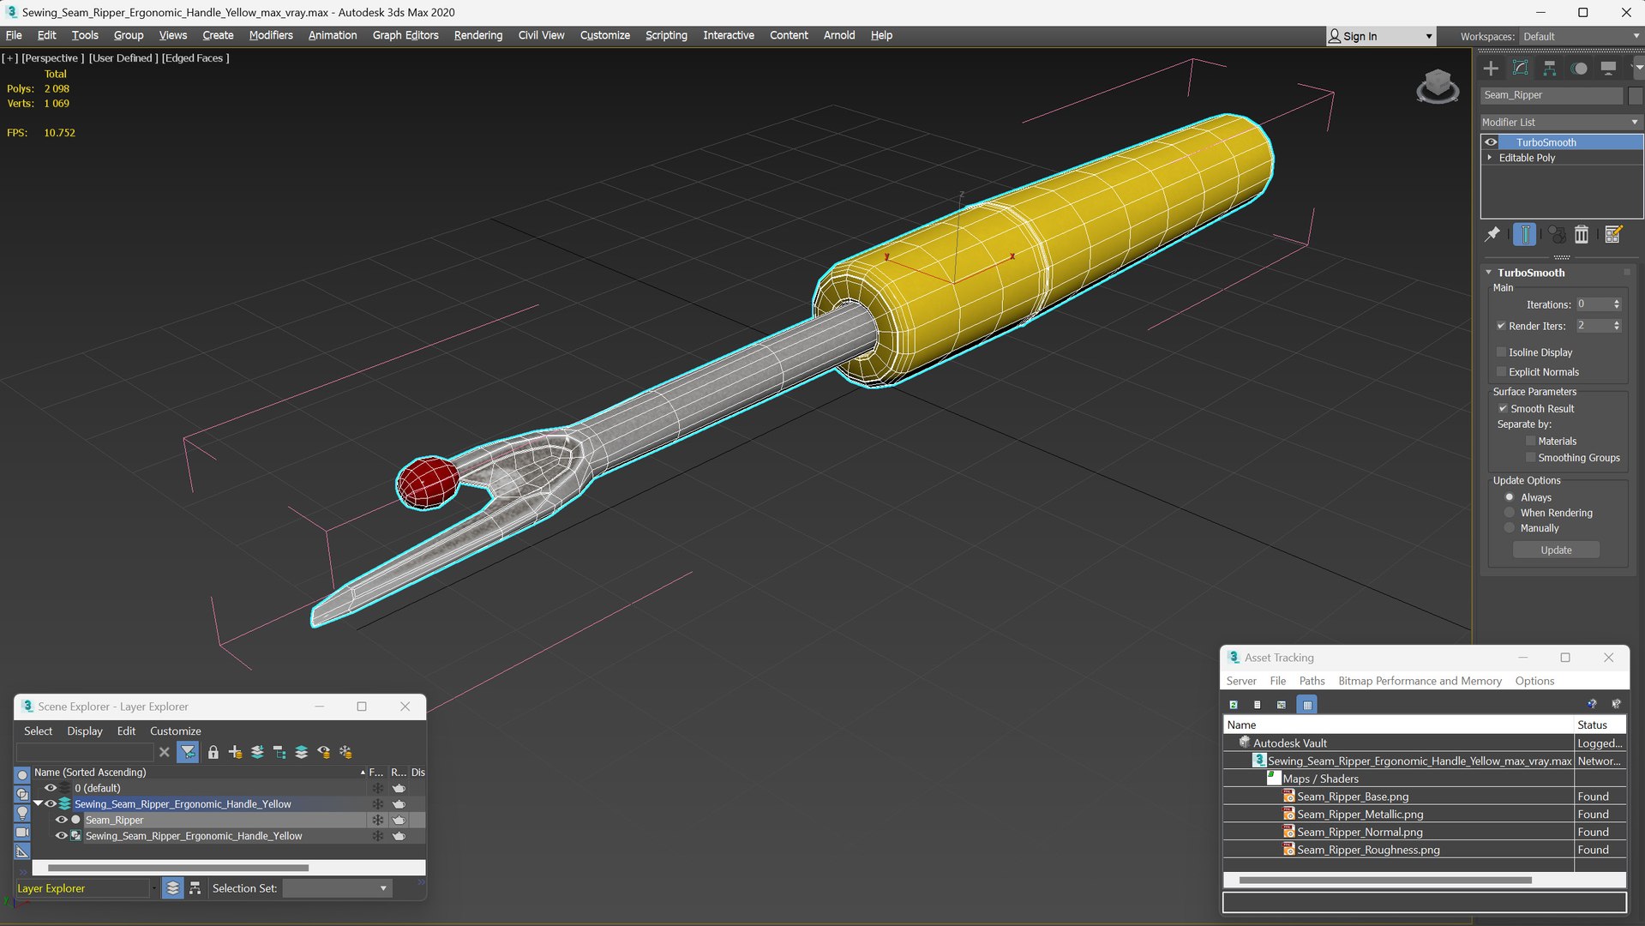Open the Graph Editors menu

click(x=405, y=35)
